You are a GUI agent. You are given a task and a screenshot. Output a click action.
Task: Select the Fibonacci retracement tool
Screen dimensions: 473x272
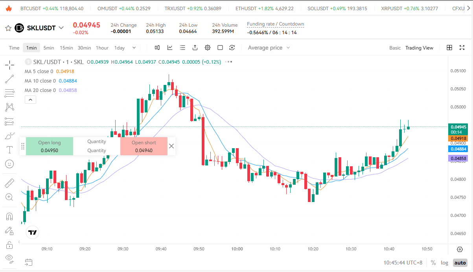coord(9,93)
